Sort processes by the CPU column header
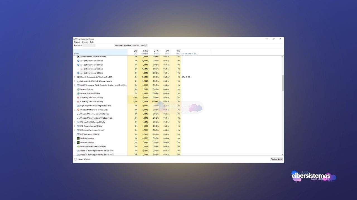 click(x=133, y=52)
